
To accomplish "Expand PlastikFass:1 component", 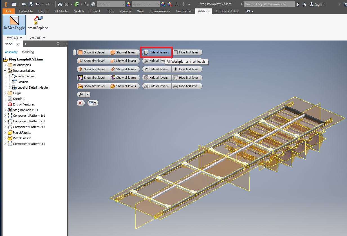I will 5,132.
